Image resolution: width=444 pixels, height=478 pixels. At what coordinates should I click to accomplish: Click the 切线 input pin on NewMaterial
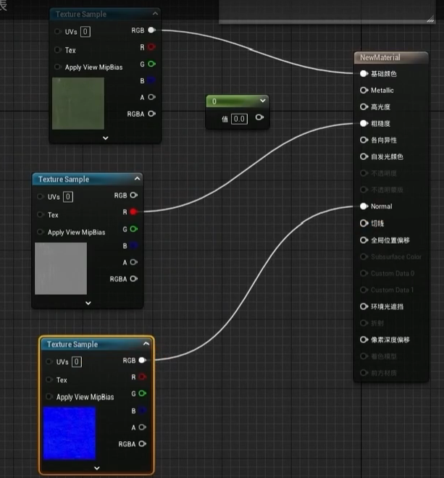(x=364, y=223)
